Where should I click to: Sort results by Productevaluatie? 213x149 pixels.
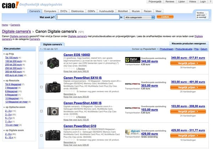click(x=184, y=49)
